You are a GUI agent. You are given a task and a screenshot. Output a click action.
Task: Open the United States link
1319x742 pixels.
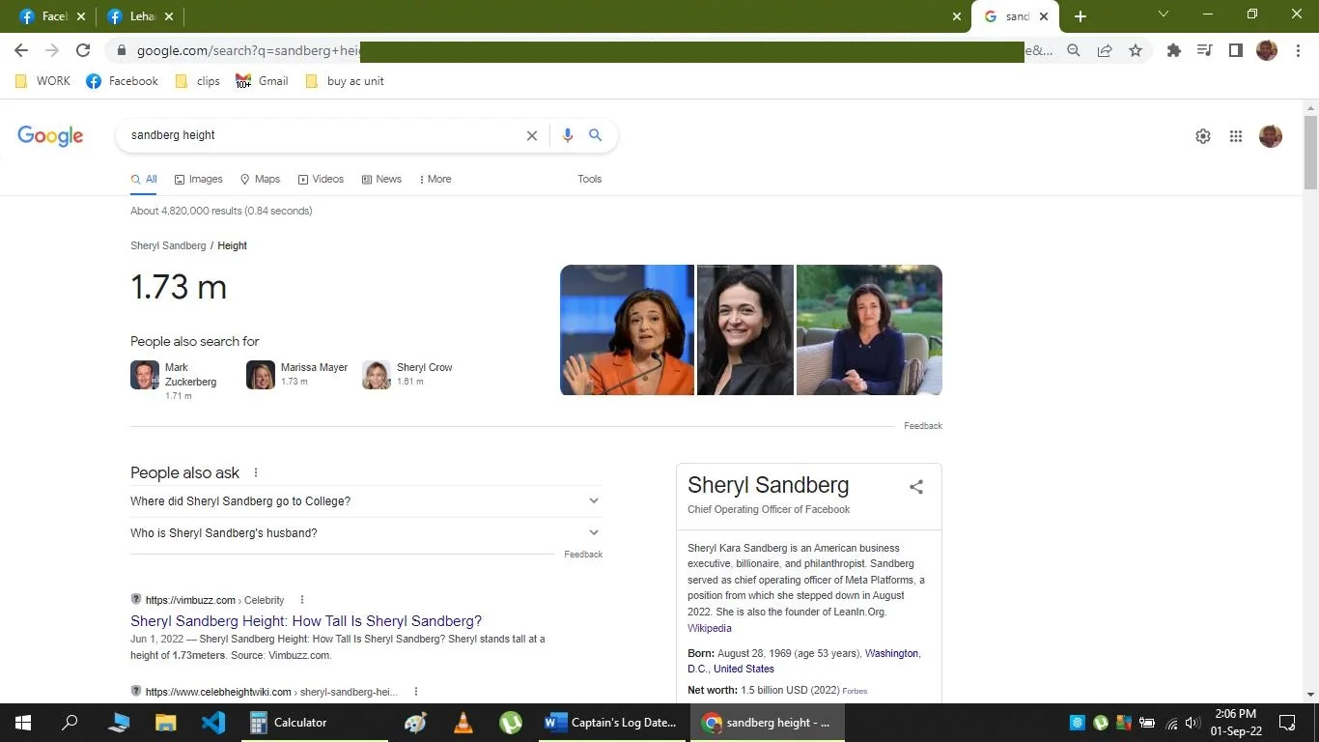744,669
